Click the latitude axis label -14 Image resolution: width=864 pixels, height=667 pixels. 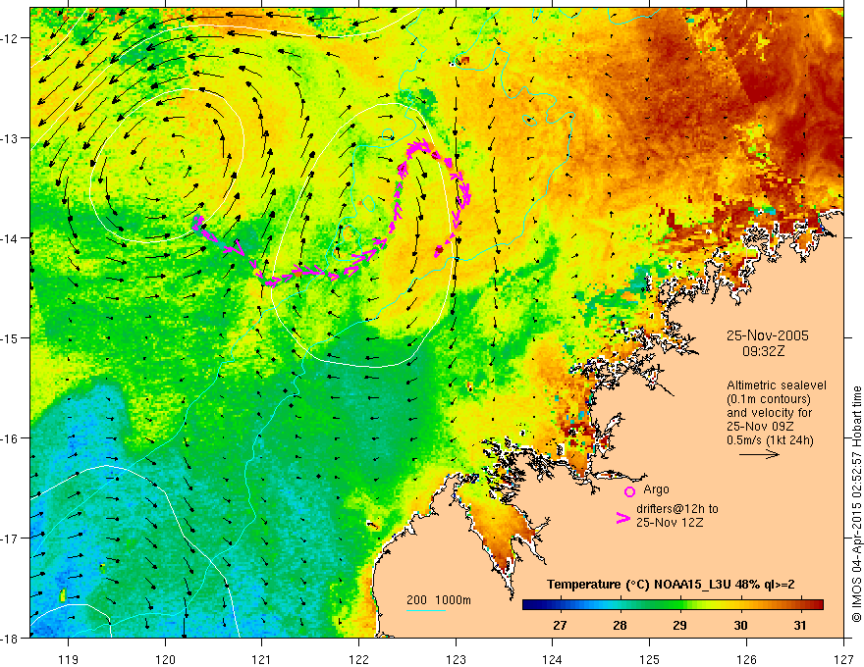pos(10,237)
